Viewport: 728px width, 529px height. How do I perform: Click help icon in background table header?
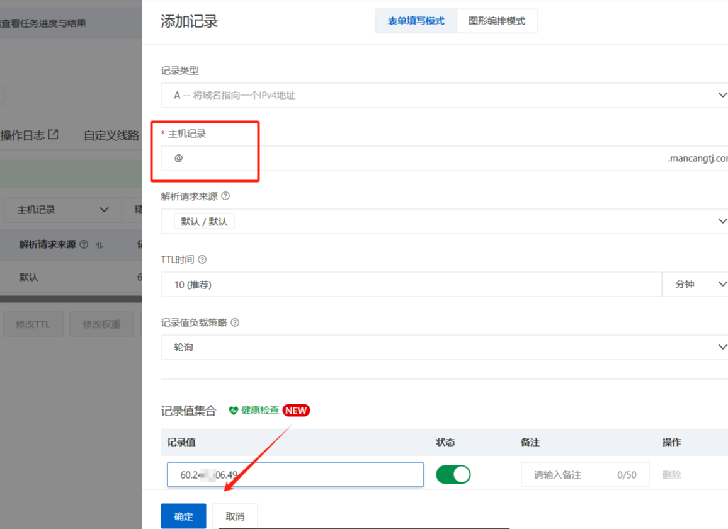(x=84, y=244)
